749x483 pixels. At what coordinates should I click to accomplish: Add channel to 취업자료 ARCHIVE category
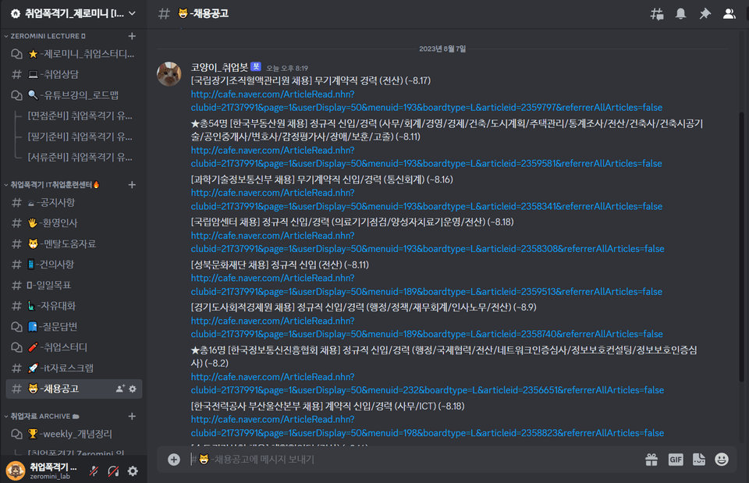[133, 416]
